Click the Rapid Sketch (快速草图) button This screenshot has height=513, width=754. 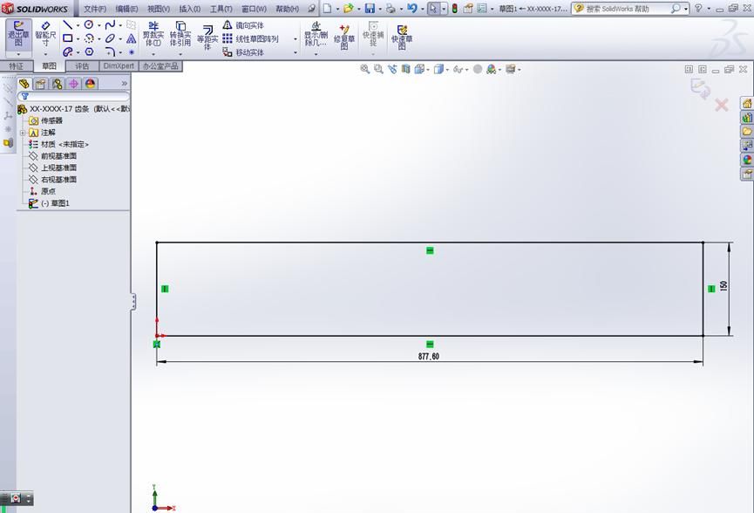(402, 37)
